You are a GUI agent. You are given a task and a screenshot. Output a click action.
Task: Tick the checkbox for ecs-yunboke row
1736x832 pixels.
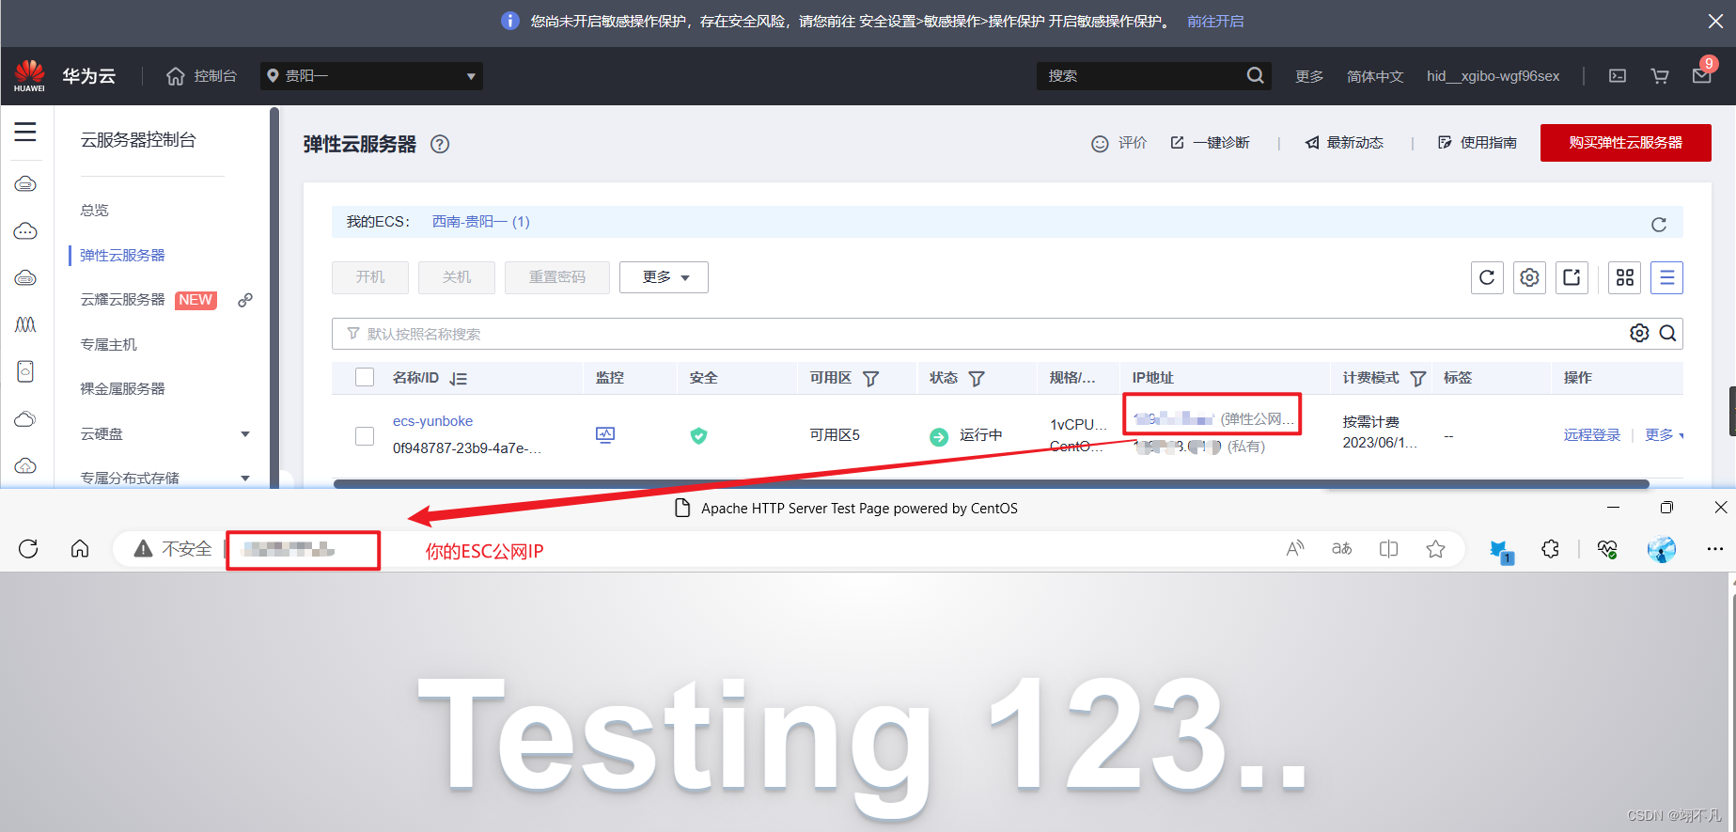pyautogui.click(x=365, y=436)
